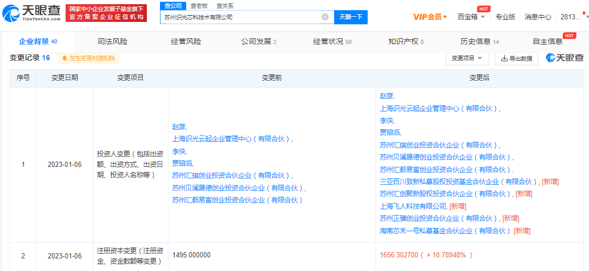Screen dimensions: 589x271
Task: Open the 自主信息 tab
Action: coord(548,42)
